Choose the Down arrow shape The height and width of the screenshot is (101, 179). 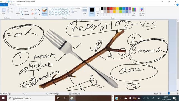[50, 14]
